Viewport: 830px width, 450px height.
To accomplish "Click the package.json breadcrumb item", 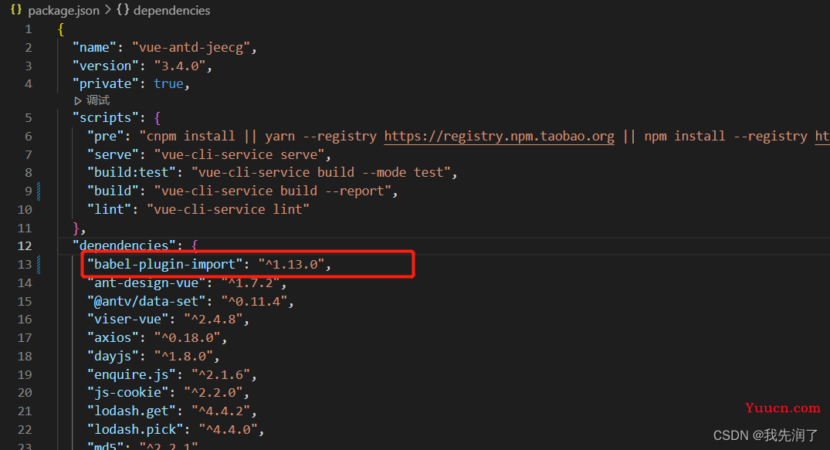I will (63, 11).
